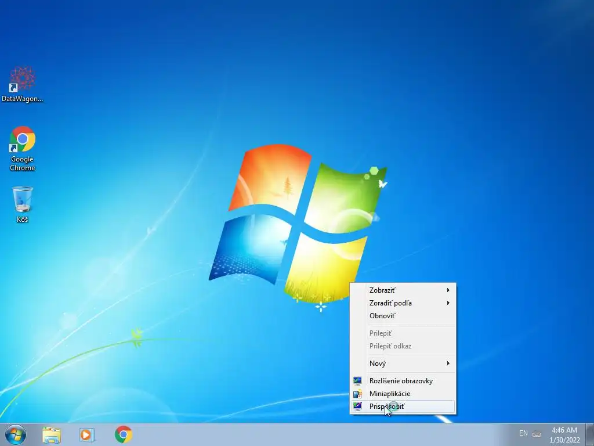Click the on-screen keyboard tray icon
The image size is (594, 446).
537,434
